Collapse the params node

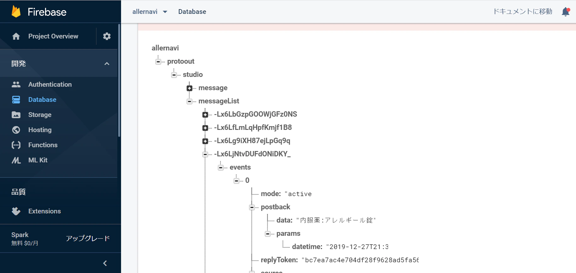coord(268,234)
